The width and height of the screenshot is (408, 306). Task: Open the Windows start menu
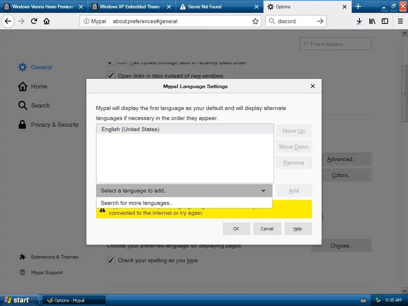19,300
